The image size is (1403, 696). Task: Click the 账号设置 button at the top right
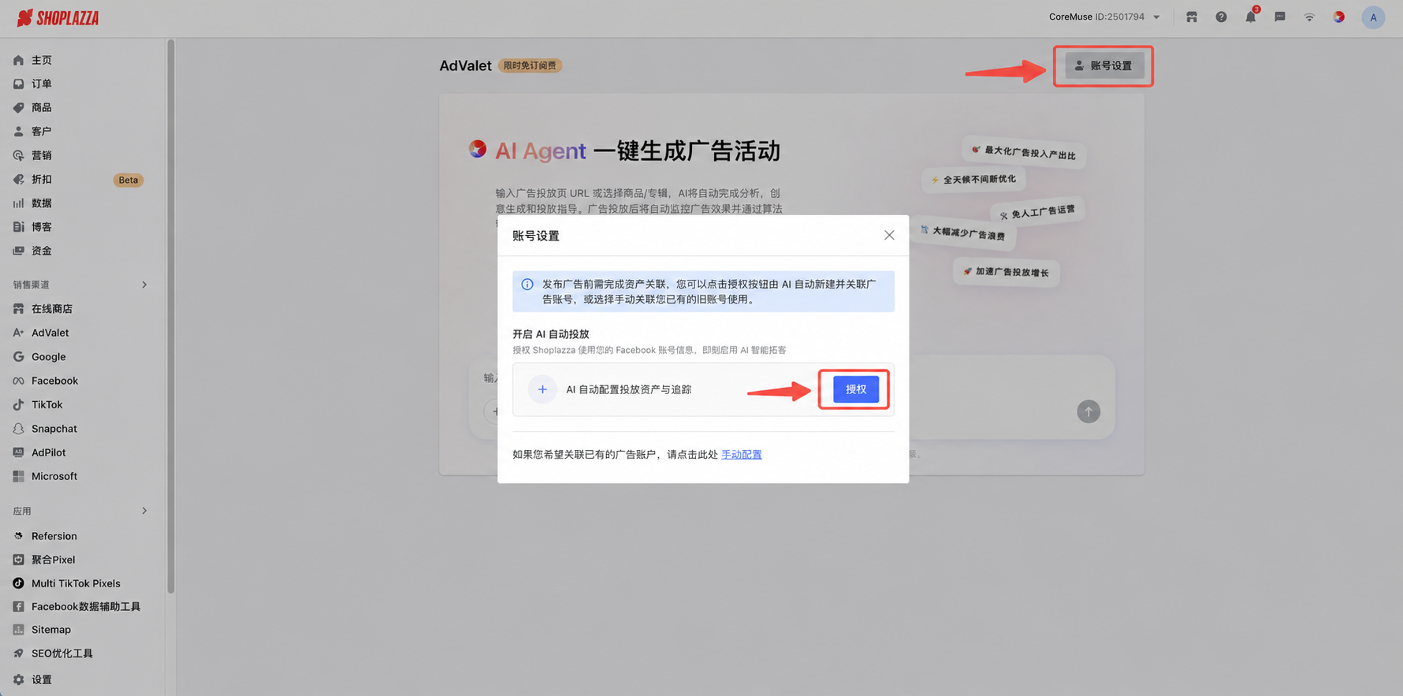1104,65
